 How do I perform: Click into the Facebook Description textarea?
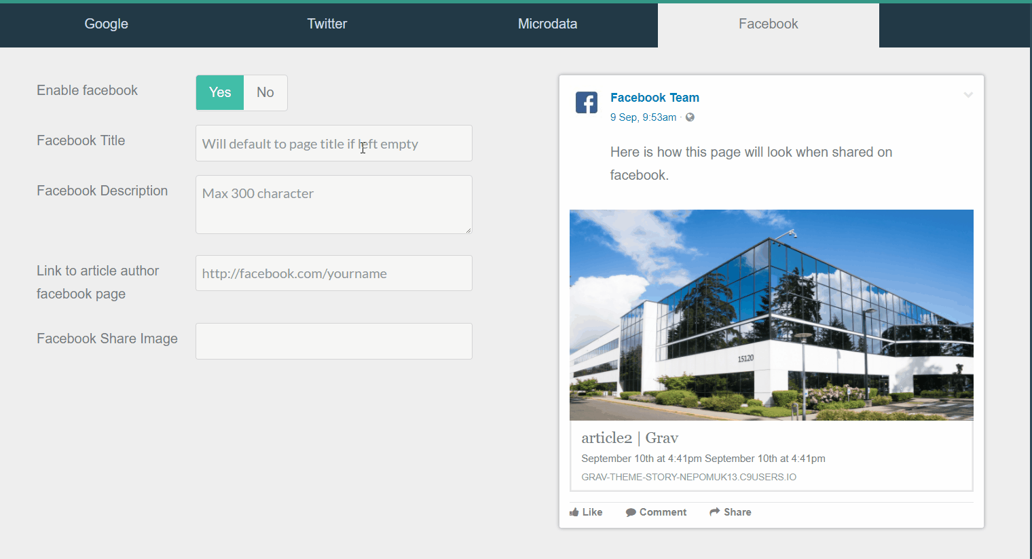pyautogui.click(x=334, y=204)
